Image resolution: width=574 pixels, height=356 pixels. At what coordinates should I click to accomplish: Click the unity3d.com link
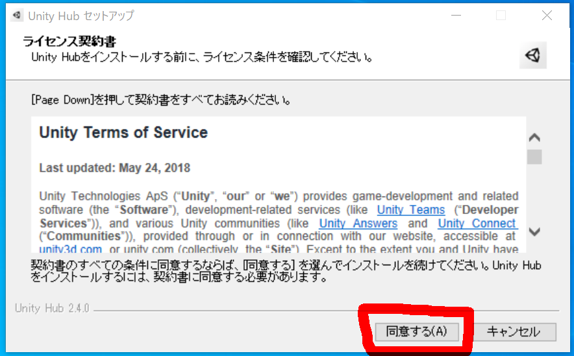click(x=71, y=249)
